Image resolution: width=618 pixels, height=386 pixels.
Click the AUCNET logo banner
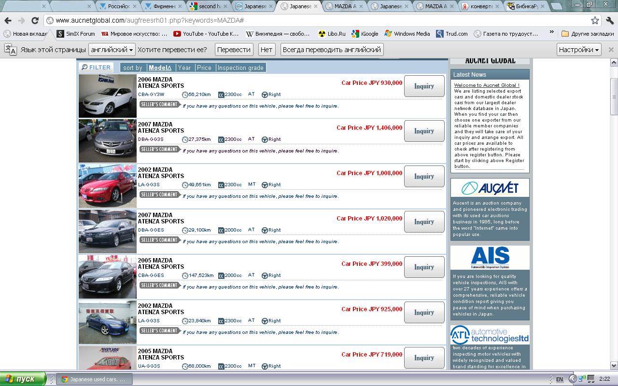pyautogui.click(x=490, y=188)
